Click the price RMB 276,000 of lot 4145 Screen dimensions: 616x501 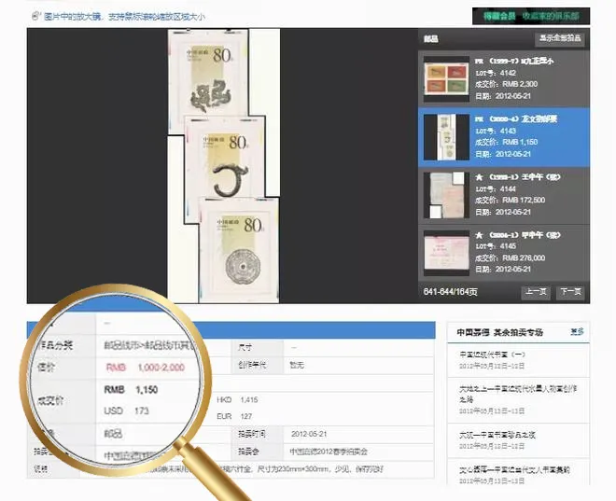pos(524,257)
